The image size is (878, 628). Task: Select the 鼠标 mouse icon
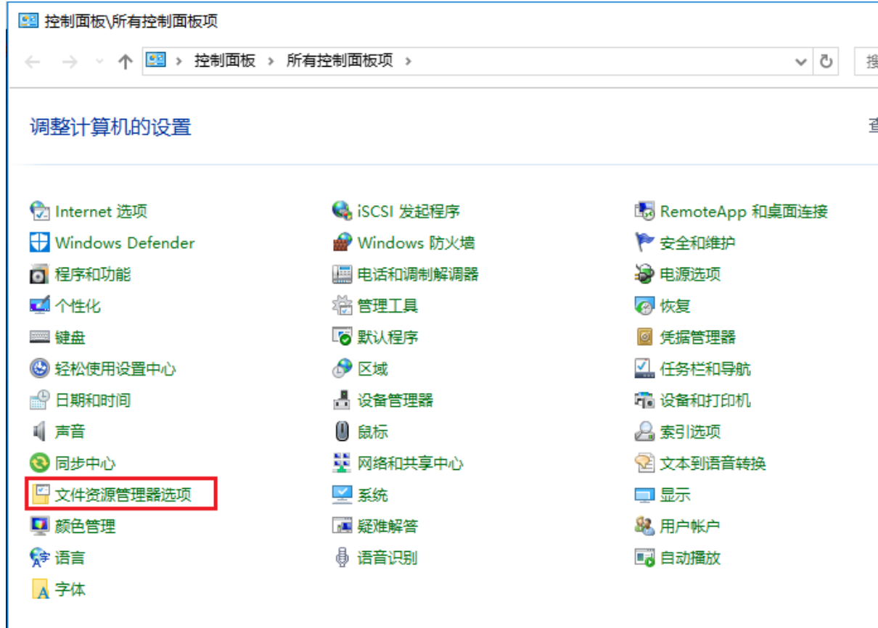pyautogui.click(x=342, y=432)
